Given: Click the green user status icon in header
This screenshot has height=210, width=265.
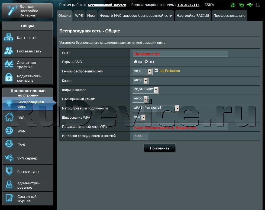Looking at the screenshot, I should pos(233,5).
